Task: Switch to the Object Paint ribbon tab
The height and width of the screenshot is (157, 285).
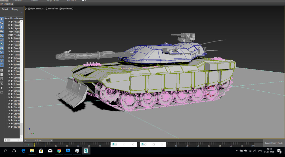Action: (x=53, y=1)
